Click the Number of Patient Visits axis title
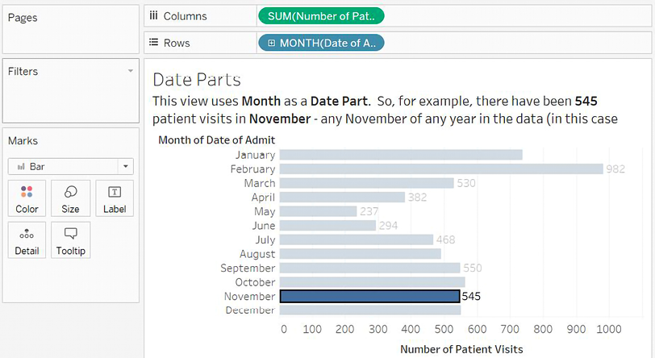 (461, 348)
